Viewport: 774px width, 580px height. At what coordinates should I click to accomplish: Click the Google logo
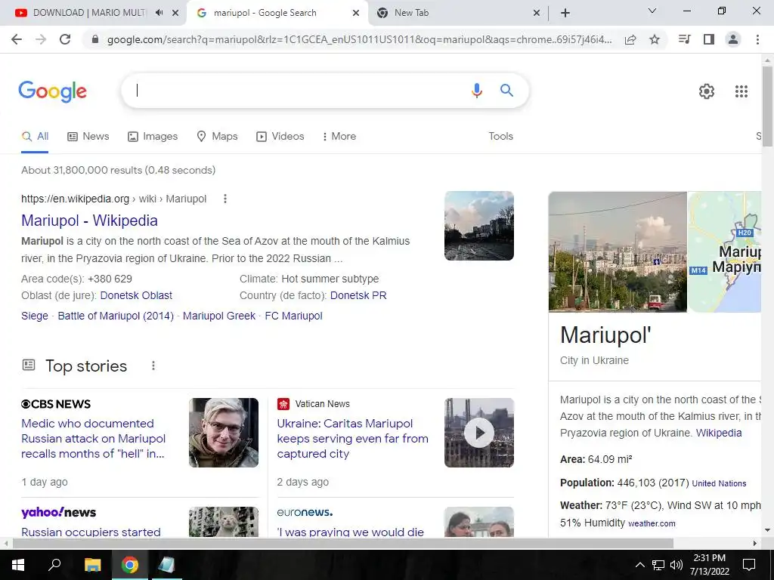52,91
